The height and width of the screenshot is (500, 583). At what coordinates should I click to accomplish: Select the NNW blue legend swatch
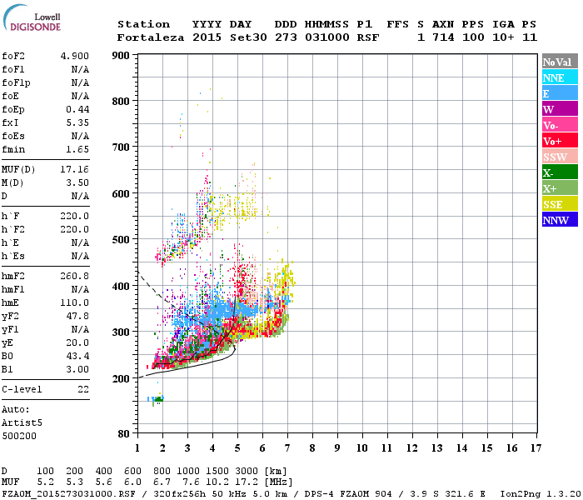559,220
